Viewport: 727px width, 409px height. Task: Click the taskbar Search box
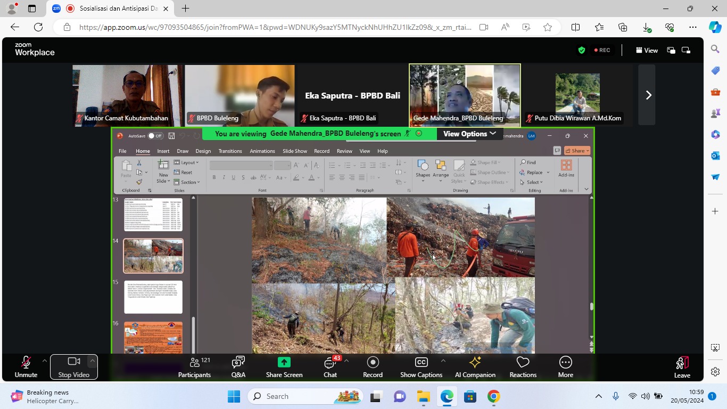point(305,396)
